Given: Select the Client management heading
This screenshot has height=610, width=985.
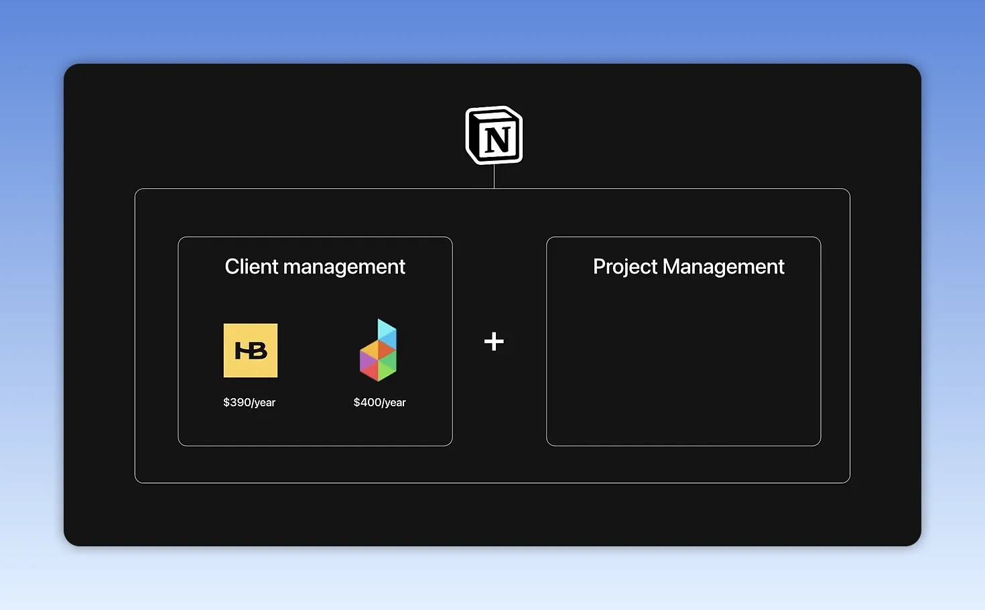Looking at the screenshot, I should click(315, 267).
